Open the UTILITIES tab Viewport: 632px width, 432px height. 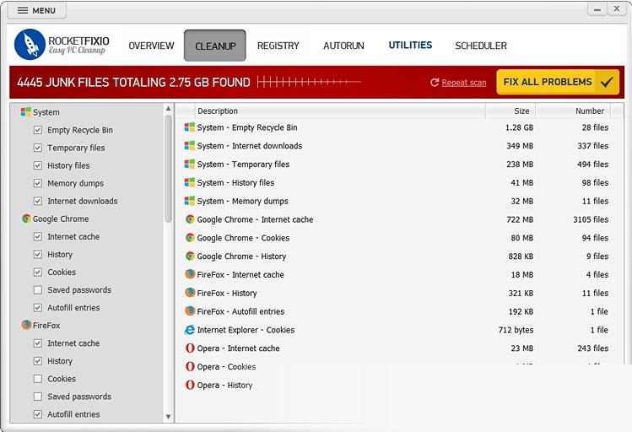click(x=410, y=45)
